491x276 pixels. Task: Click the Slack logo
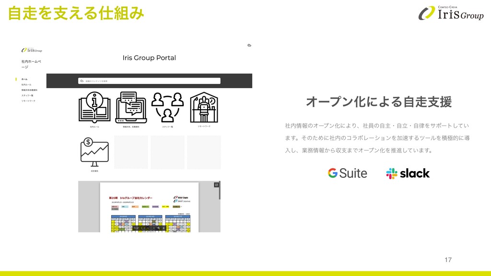coord(408,173)
